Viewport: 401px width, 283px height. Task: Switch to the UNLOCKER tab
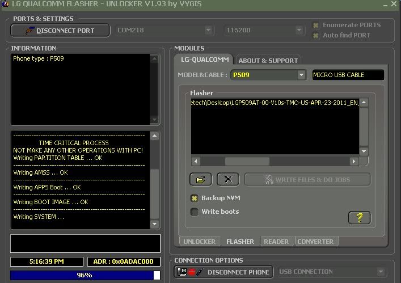200,242
